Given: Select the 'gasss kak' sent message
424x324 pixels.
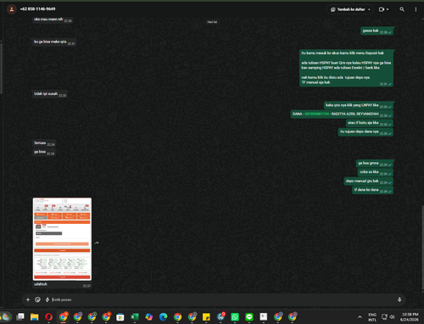Looking at the screenshot, I should 377,31.
